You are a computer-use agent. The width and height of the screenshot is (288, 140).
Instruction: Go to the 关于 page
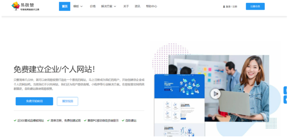point(126,6)
